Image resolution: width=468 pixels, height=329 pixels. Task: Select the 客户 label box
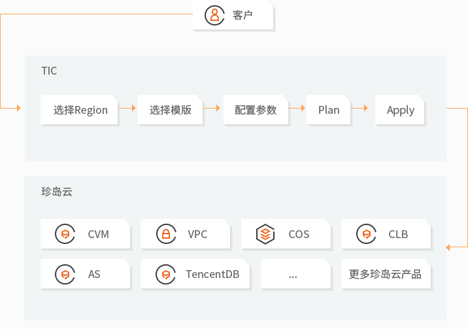tap(233, 15)
